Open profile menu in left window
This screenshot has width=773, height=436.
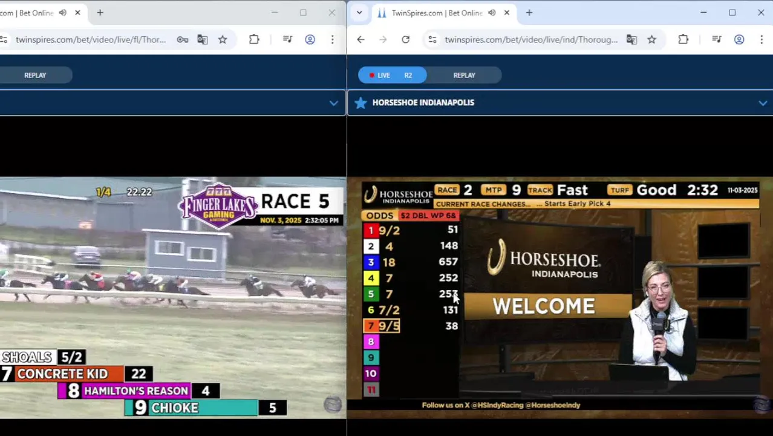pos(310,40)
